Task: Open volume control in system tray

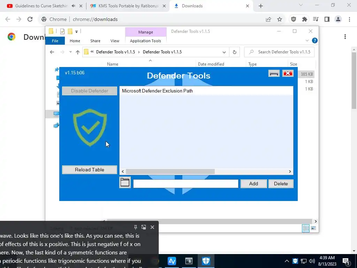Action: pos(312,261)
